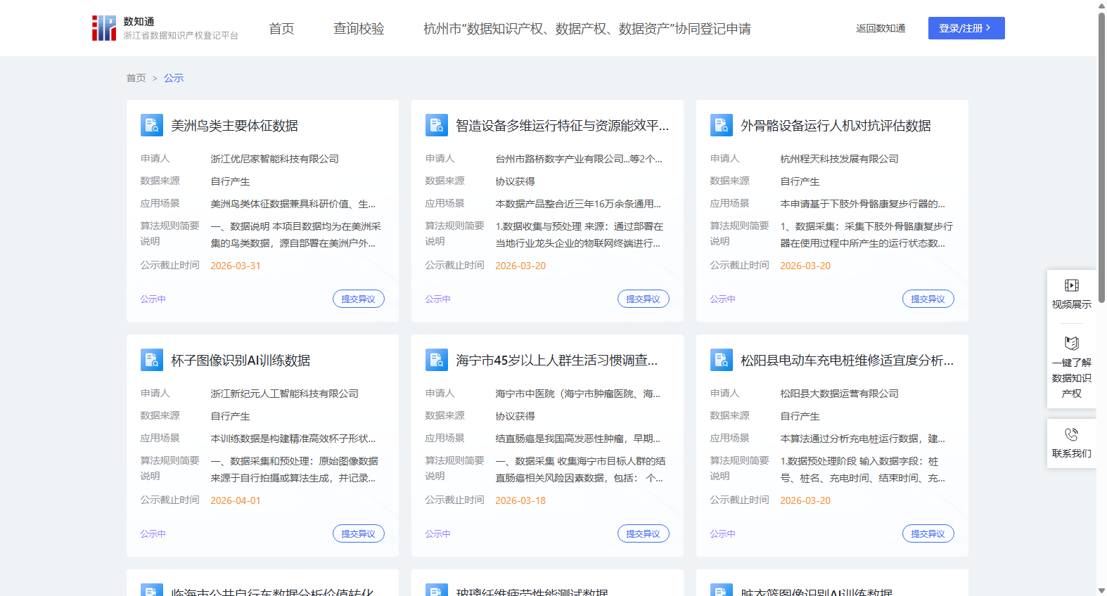This screenshot has height=596, width=1107.
Task: Click the deadline date 2026-04-01
Action: coord(236,500)
